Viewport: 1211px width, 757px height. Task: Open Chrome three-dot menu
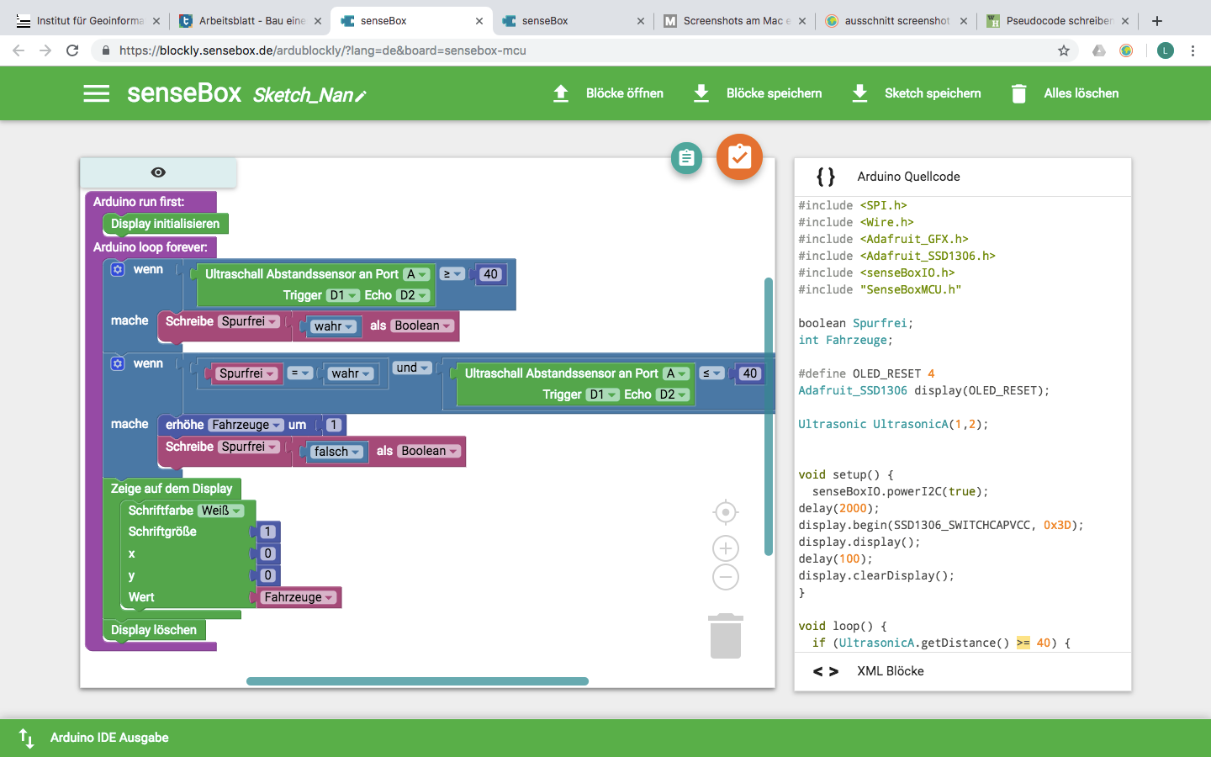1192,50
